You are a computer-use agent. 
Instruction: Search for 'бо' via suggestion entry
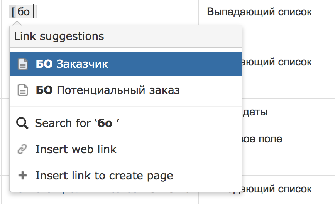(x=77, y=124)
